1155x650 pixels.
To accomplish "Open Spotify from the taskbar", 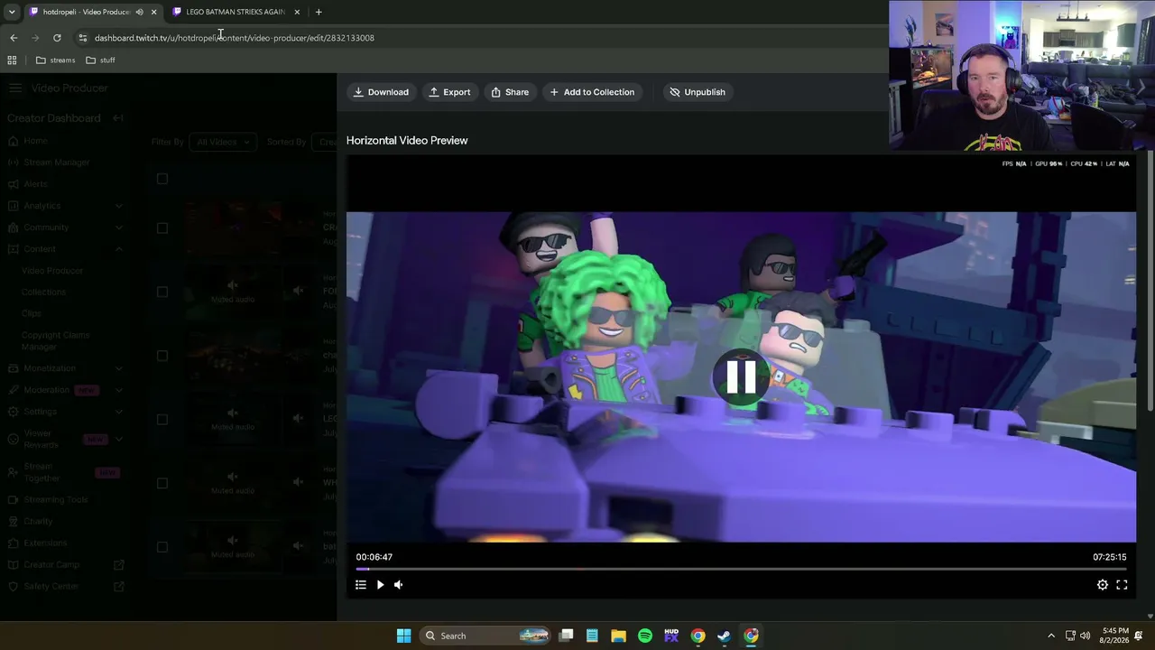I will tap(645, 636).
